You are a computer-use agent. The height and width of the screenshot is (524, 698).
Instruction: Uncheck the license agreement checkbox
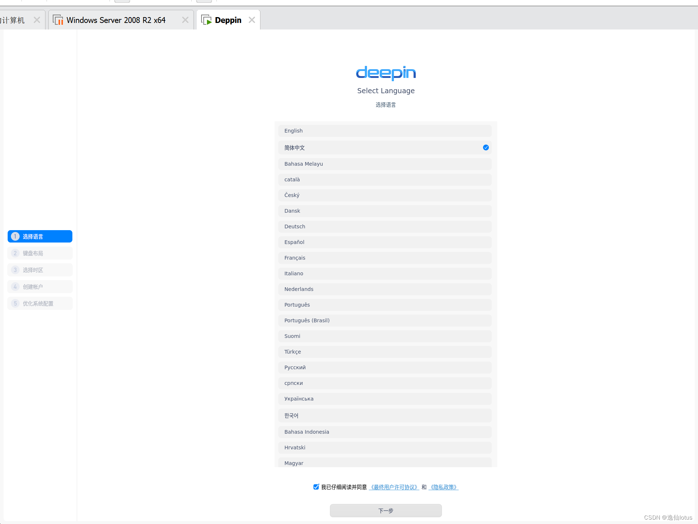(316, 487)
